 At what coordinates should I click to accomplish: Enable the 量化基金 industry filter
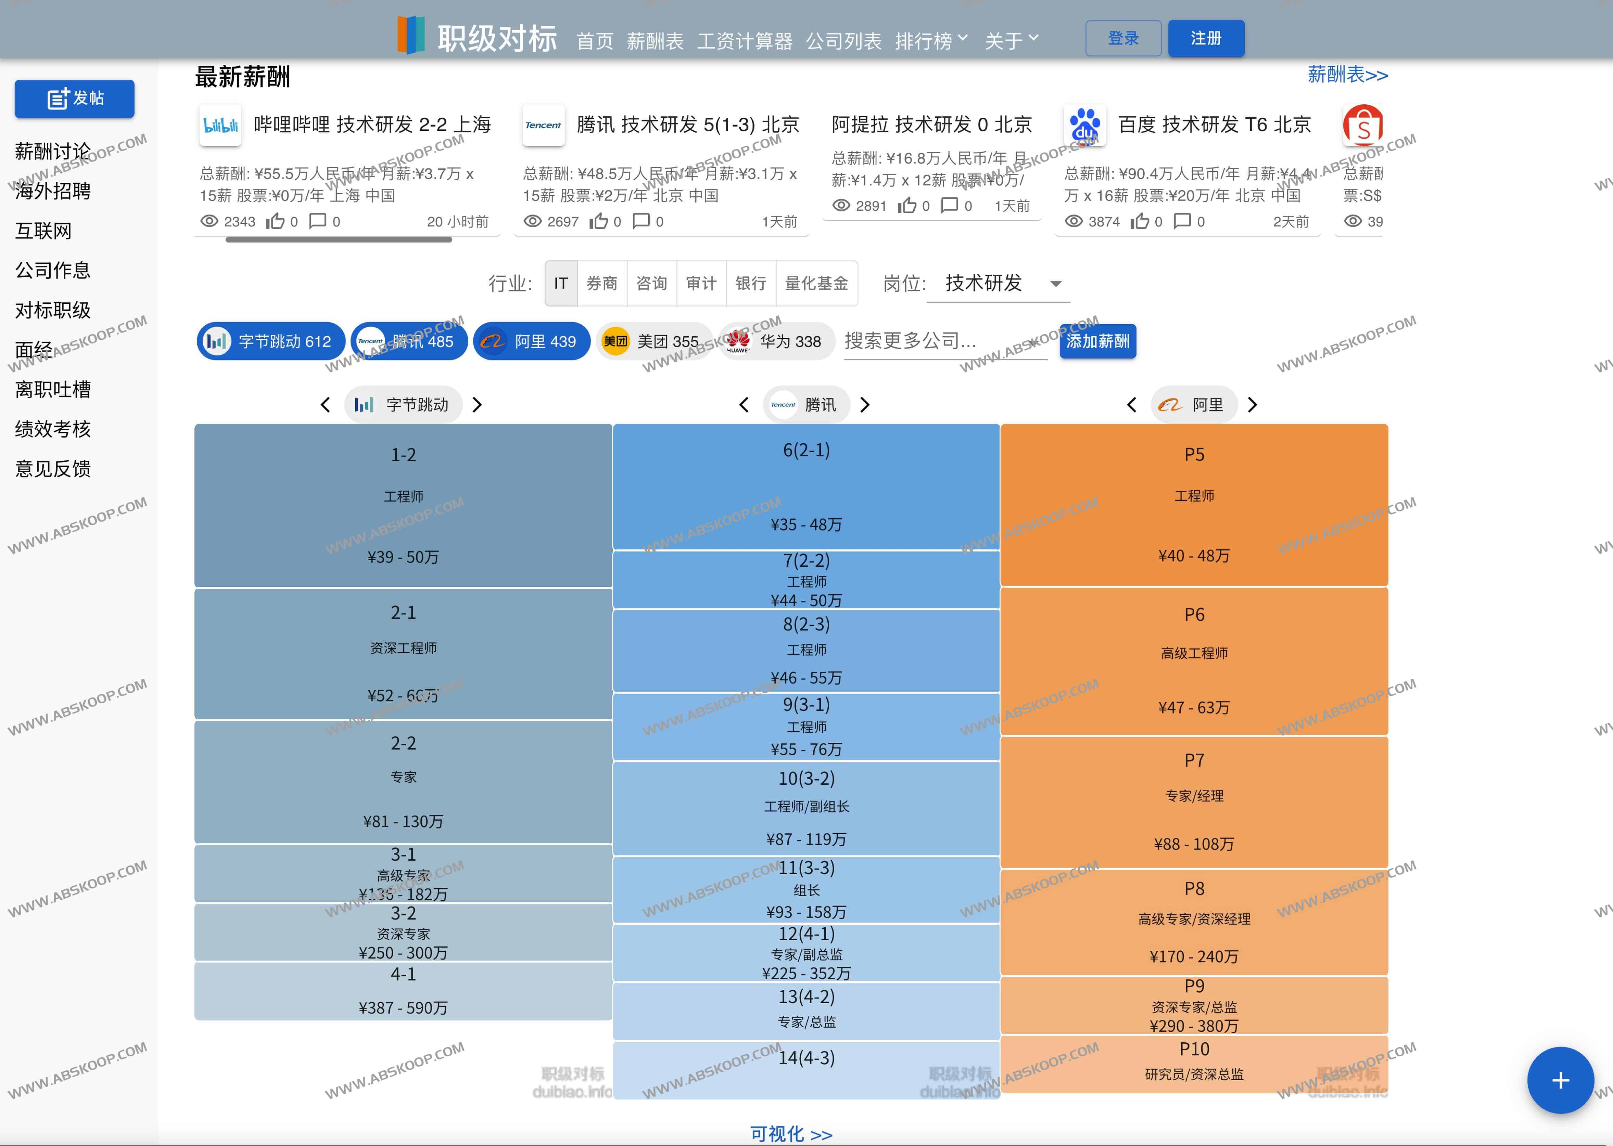pos(816,284)
